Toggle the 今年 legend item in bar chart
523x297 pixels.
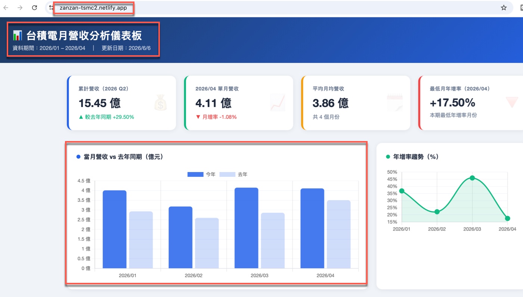click(x=201, y=174)
